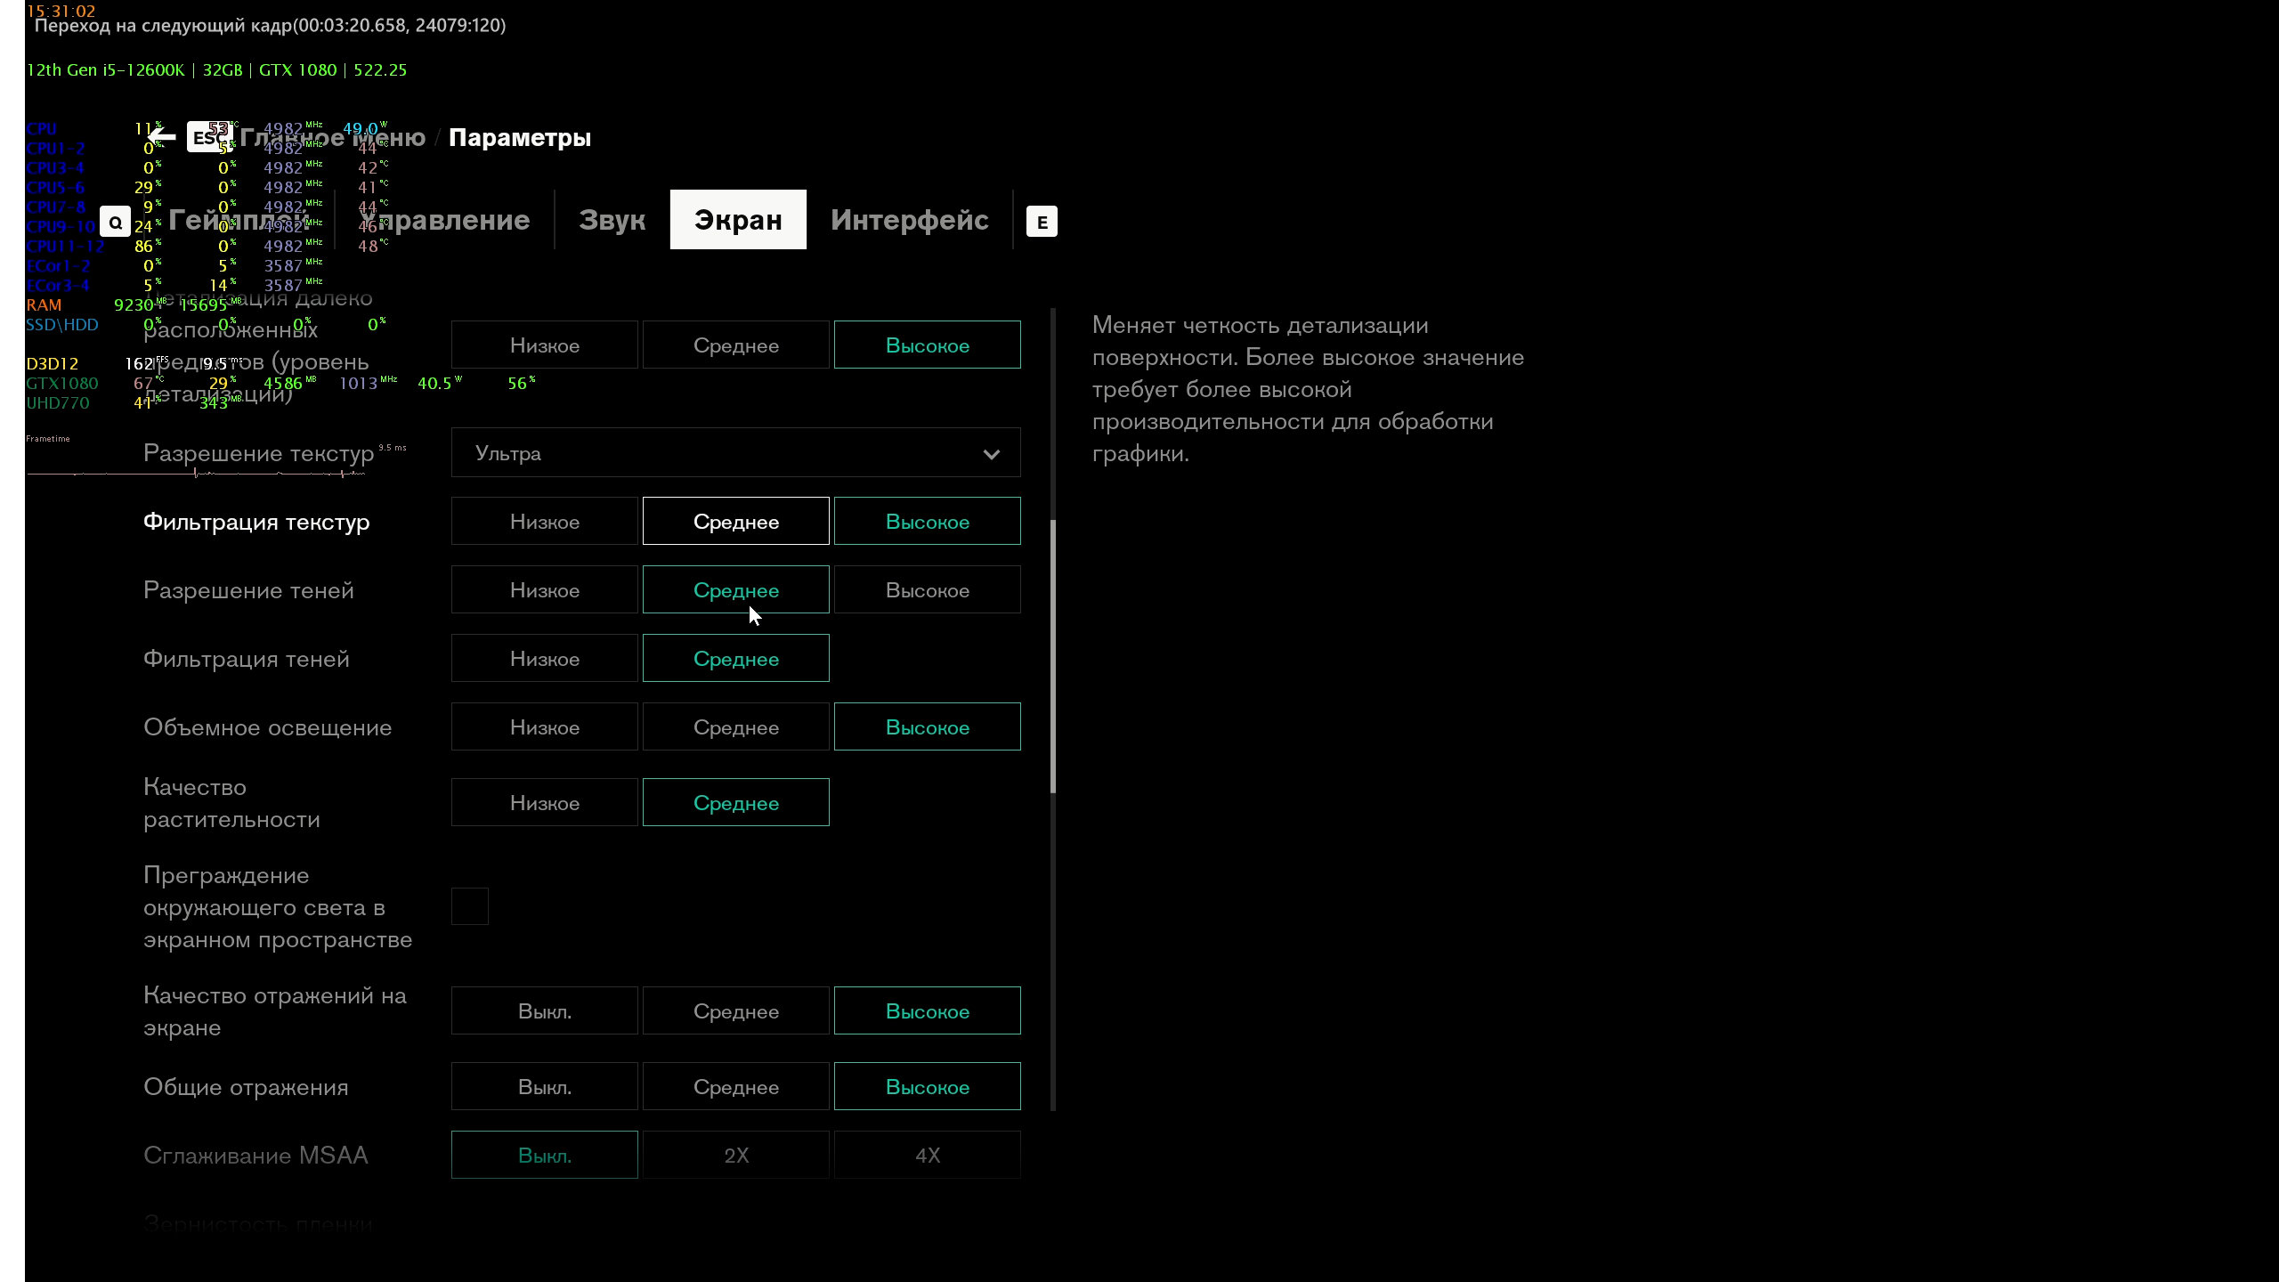Switch to the Звук tab
The width and height of the screenshot is (2279, 1282).
coord(612,220)
